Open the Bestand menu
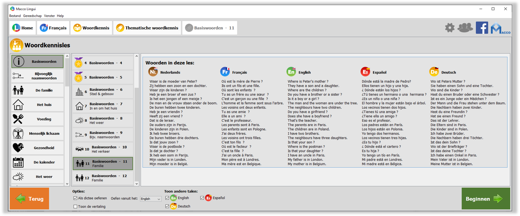The width and height of the screenshot is (520, 216). click(15, 16)
